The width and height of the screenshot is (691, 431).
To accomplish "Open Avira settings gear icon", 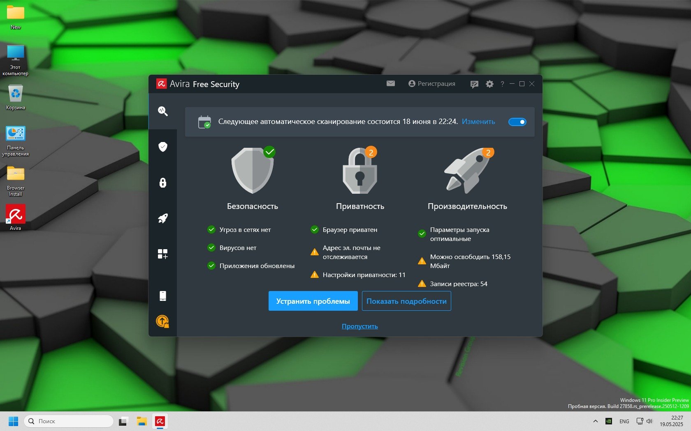I will tap(489, 84).
